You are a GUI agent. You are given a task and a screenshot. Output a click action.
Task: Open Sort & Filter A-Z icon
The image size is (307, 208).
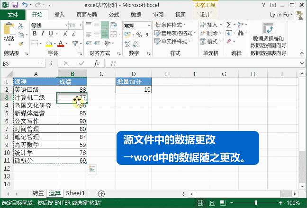240,25
